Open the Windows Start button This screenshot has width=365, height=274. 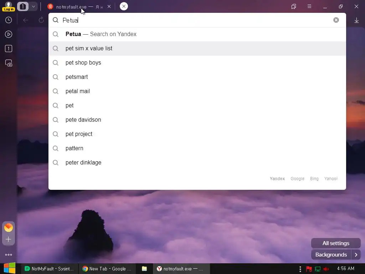point(10,268)
